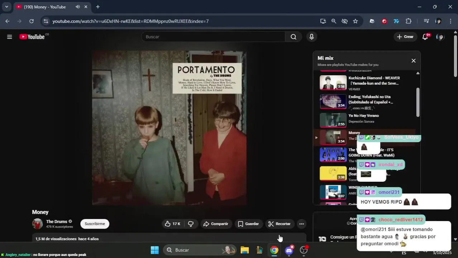Screen dimensions: 458x258
Task: Start voice search with the microphone
Action: 311,37
